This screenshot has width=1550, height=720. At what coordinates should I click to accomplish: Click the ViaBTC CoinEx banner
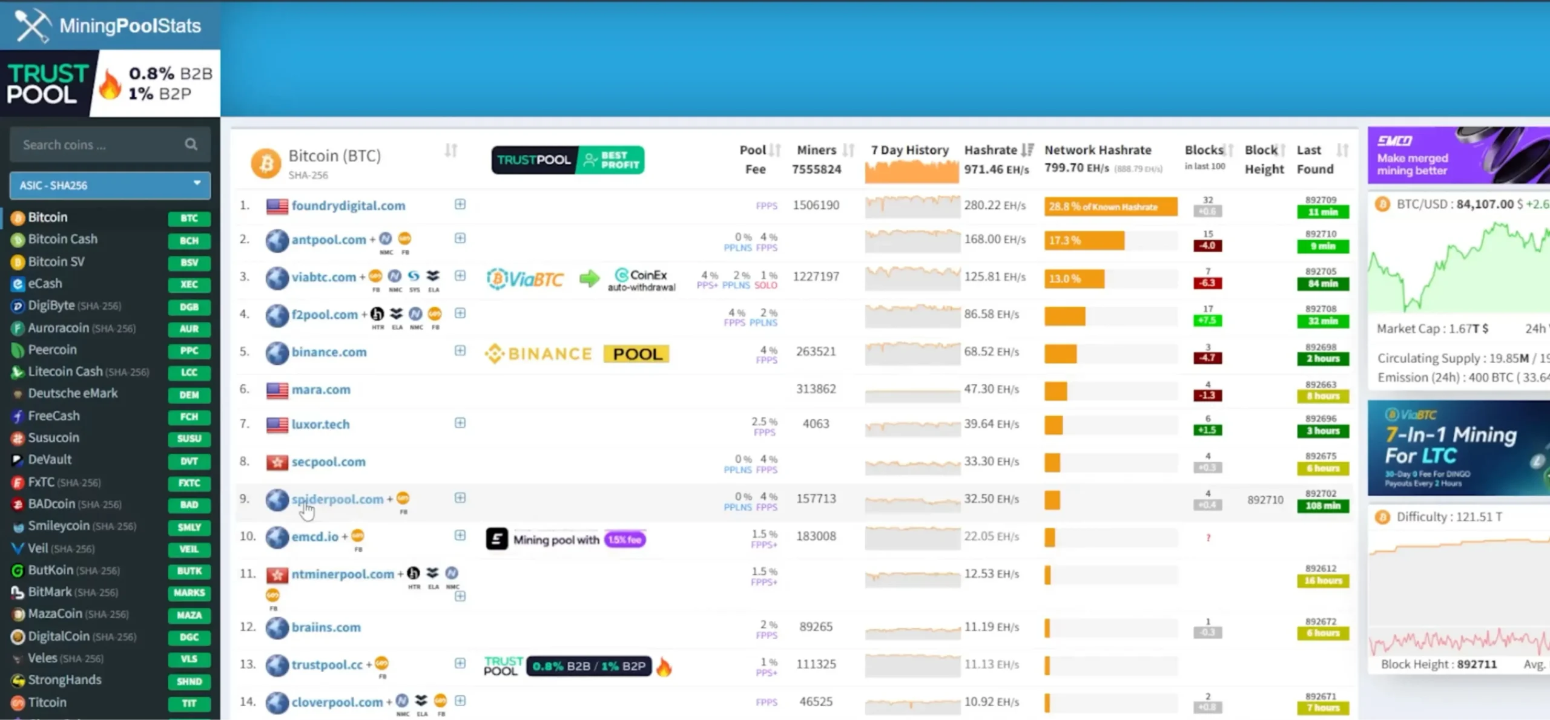click(x=581, y=279)
